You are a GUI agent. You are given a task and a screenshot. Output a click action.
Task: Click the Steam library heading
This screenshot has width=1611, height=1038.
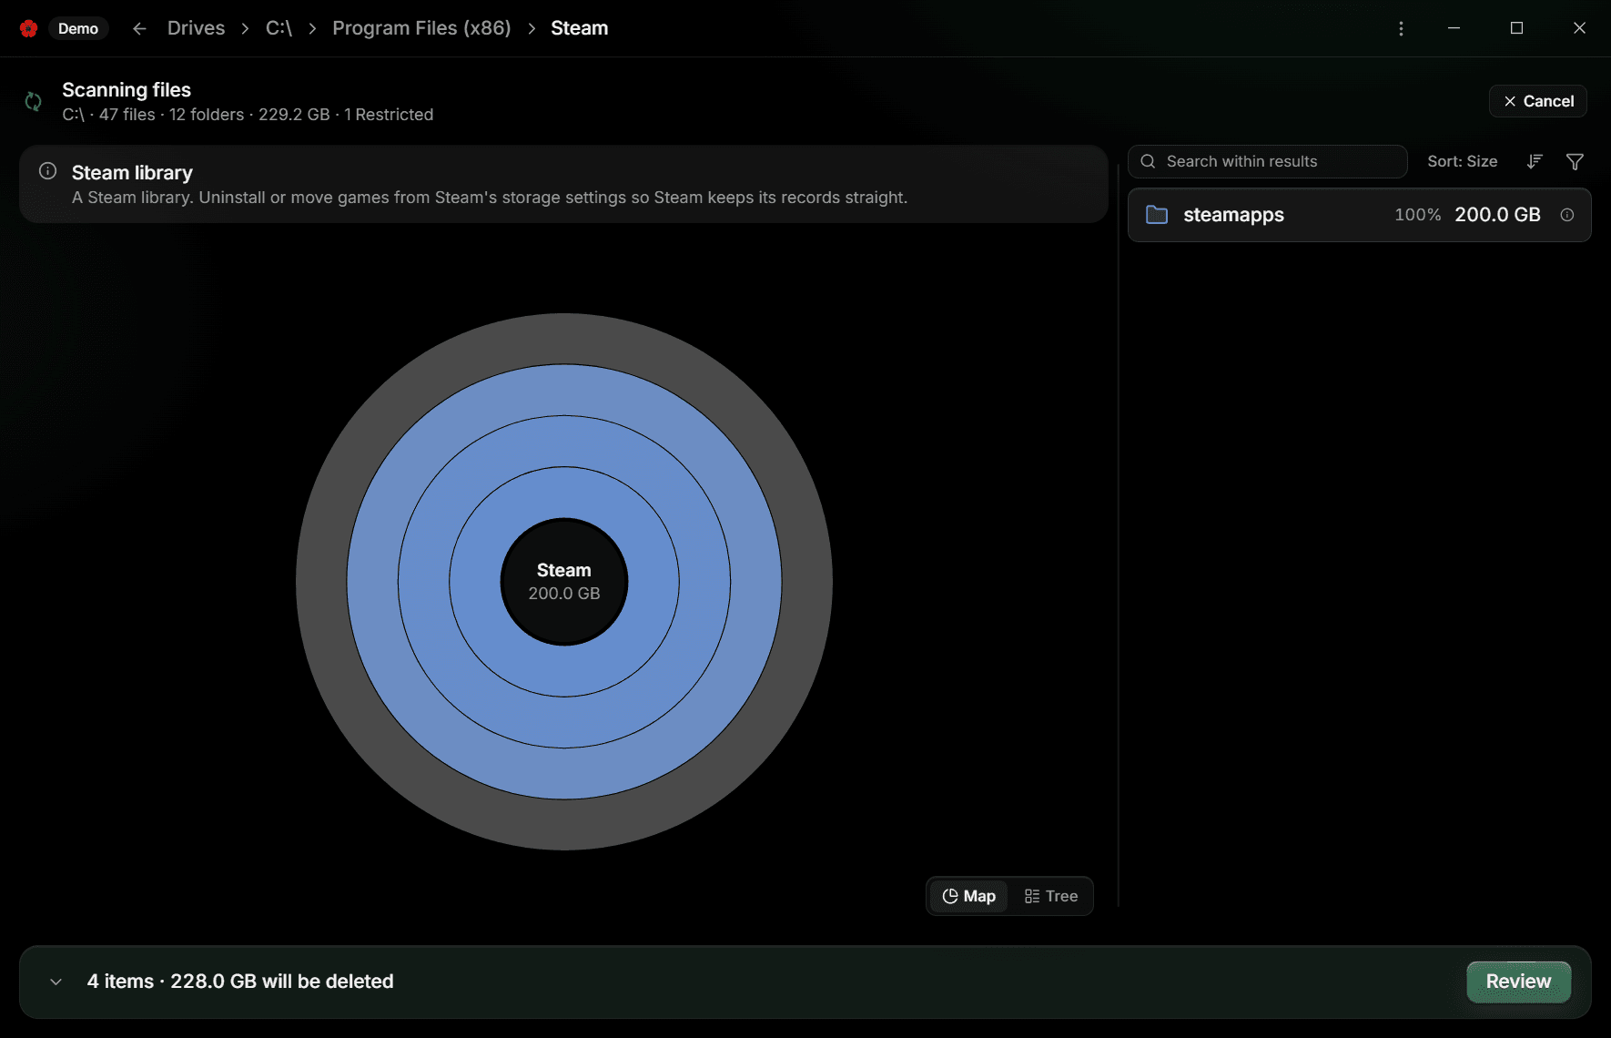pos(132,173)
